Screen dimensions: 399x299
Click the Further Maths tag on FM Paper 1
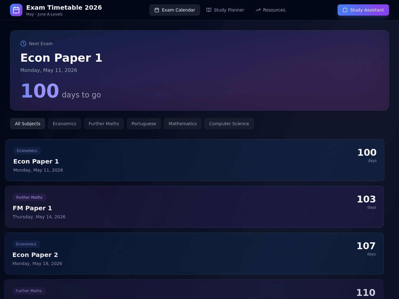(x=29, y=197)
